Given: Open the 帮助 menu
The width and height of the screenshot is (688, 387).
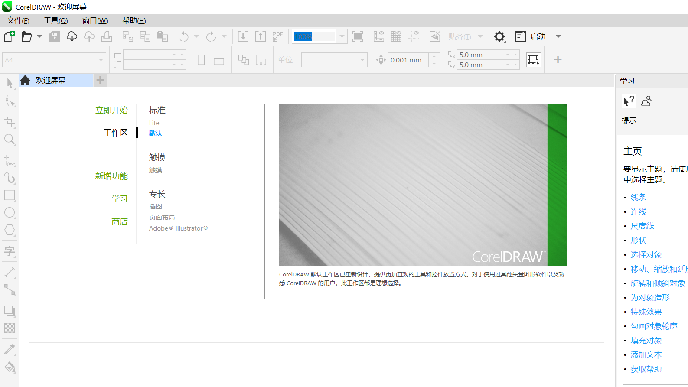Looking at the screenshot, I should click(x=134, y=20).
